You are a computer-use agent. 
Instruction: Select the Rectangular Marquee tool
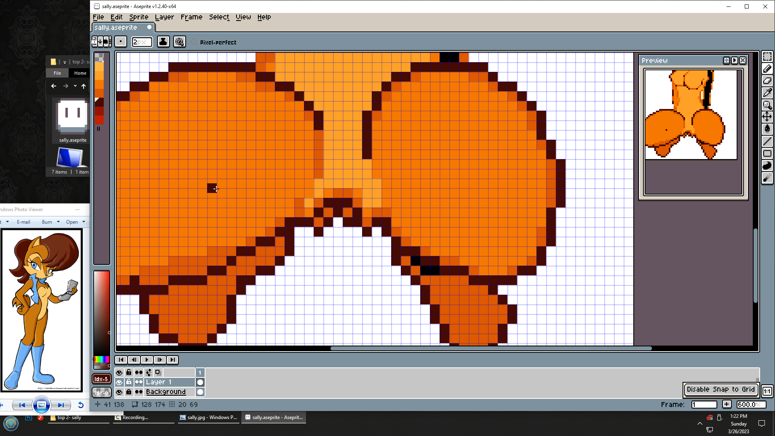[767, 57]
